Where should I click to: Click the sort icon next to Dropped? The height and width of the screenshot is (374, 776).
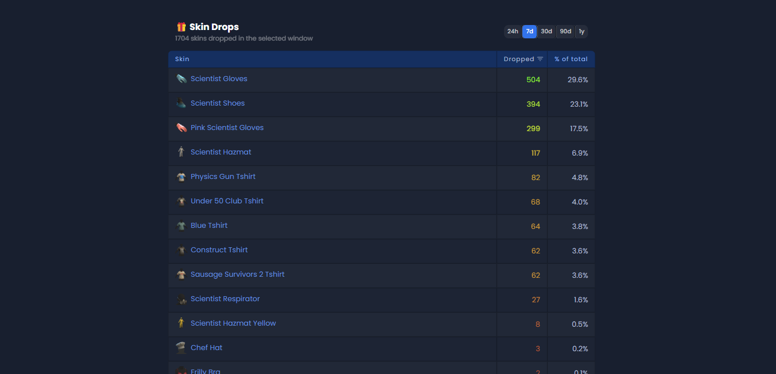coord(540,59)
